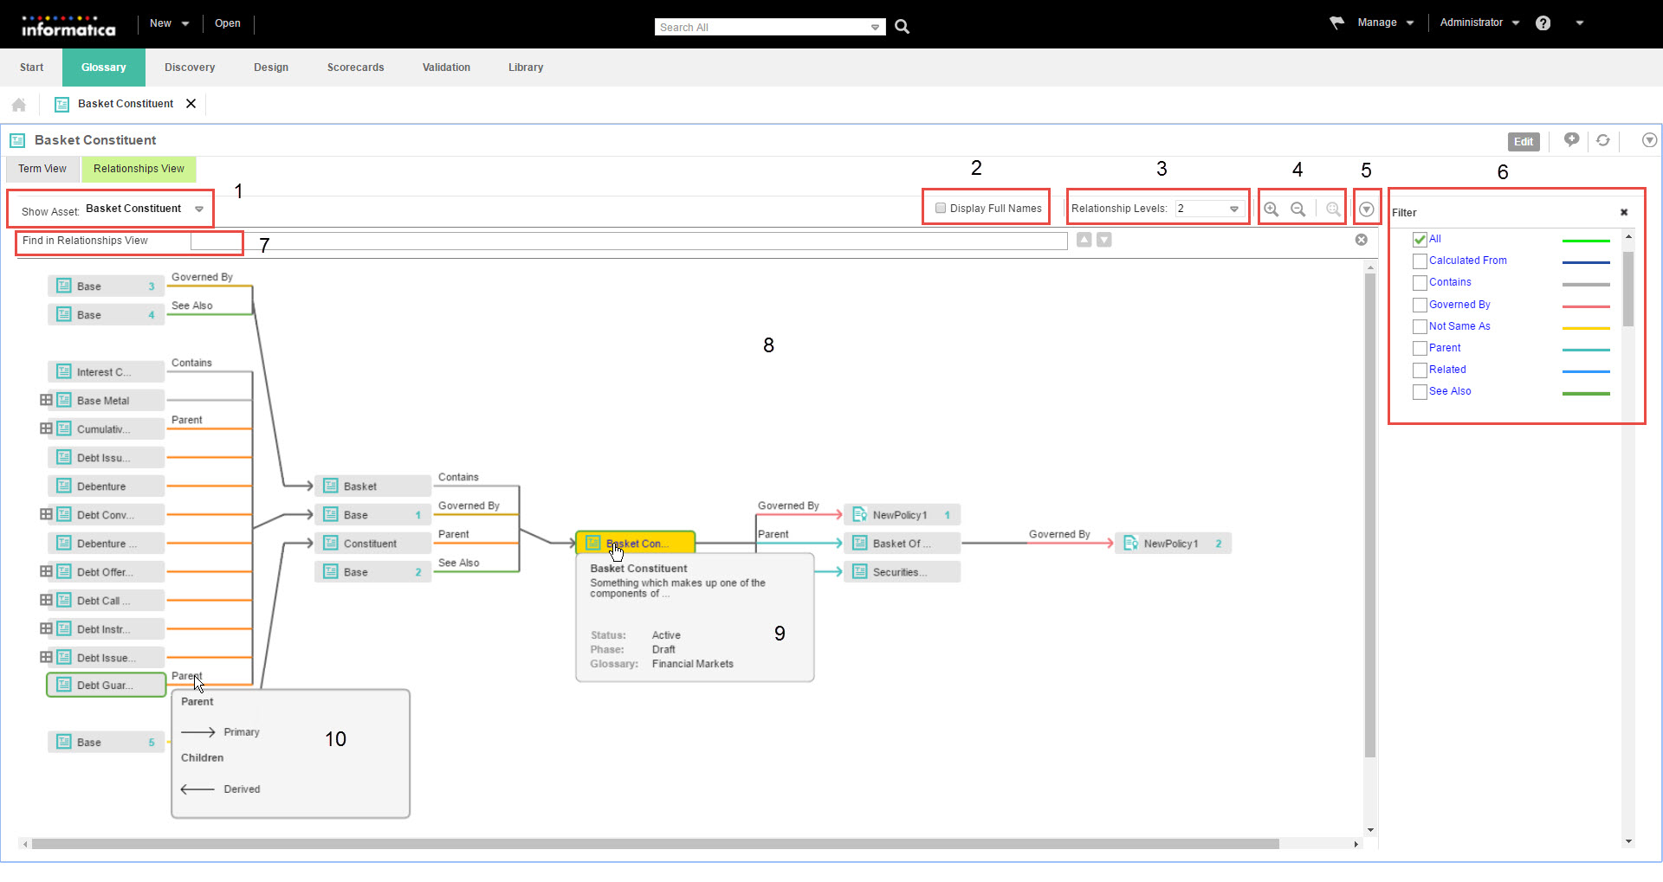
Task: Expand the Cumulativ node
Action: (46, 428)
